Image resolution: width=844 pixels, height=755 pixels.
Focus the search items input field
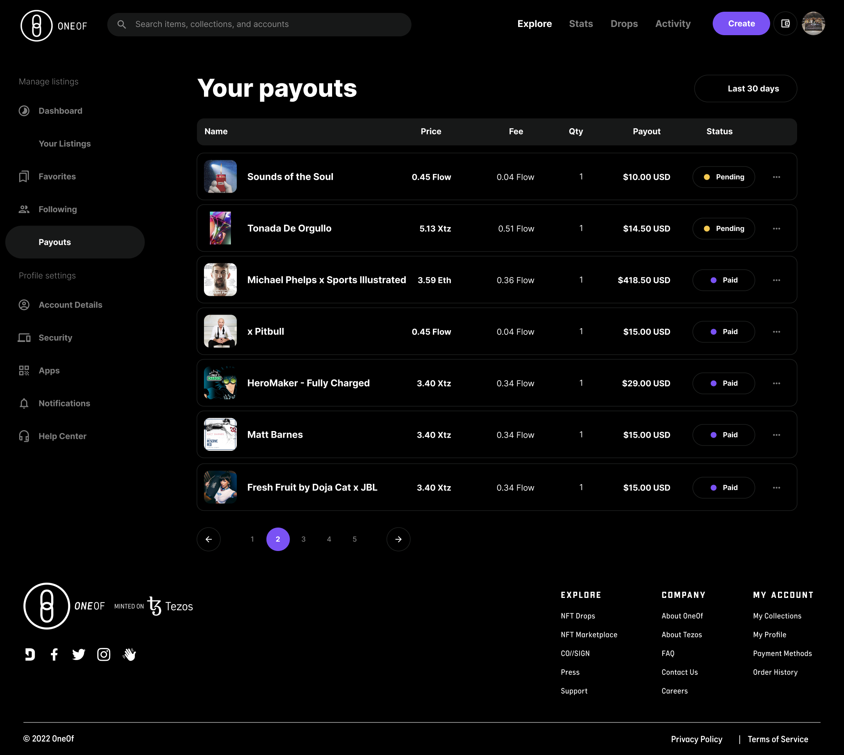pos(259,25)
